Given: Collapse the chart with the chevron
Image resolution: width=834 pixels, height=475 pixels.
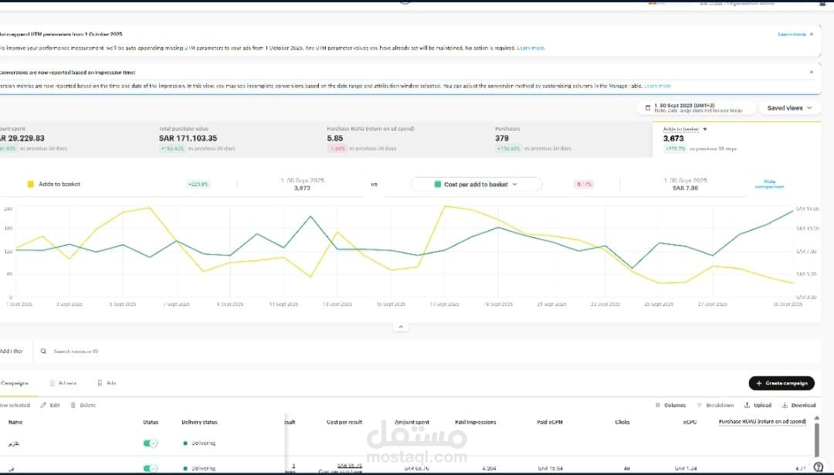Looking at the screenshot, I should (x=401, y=327).
